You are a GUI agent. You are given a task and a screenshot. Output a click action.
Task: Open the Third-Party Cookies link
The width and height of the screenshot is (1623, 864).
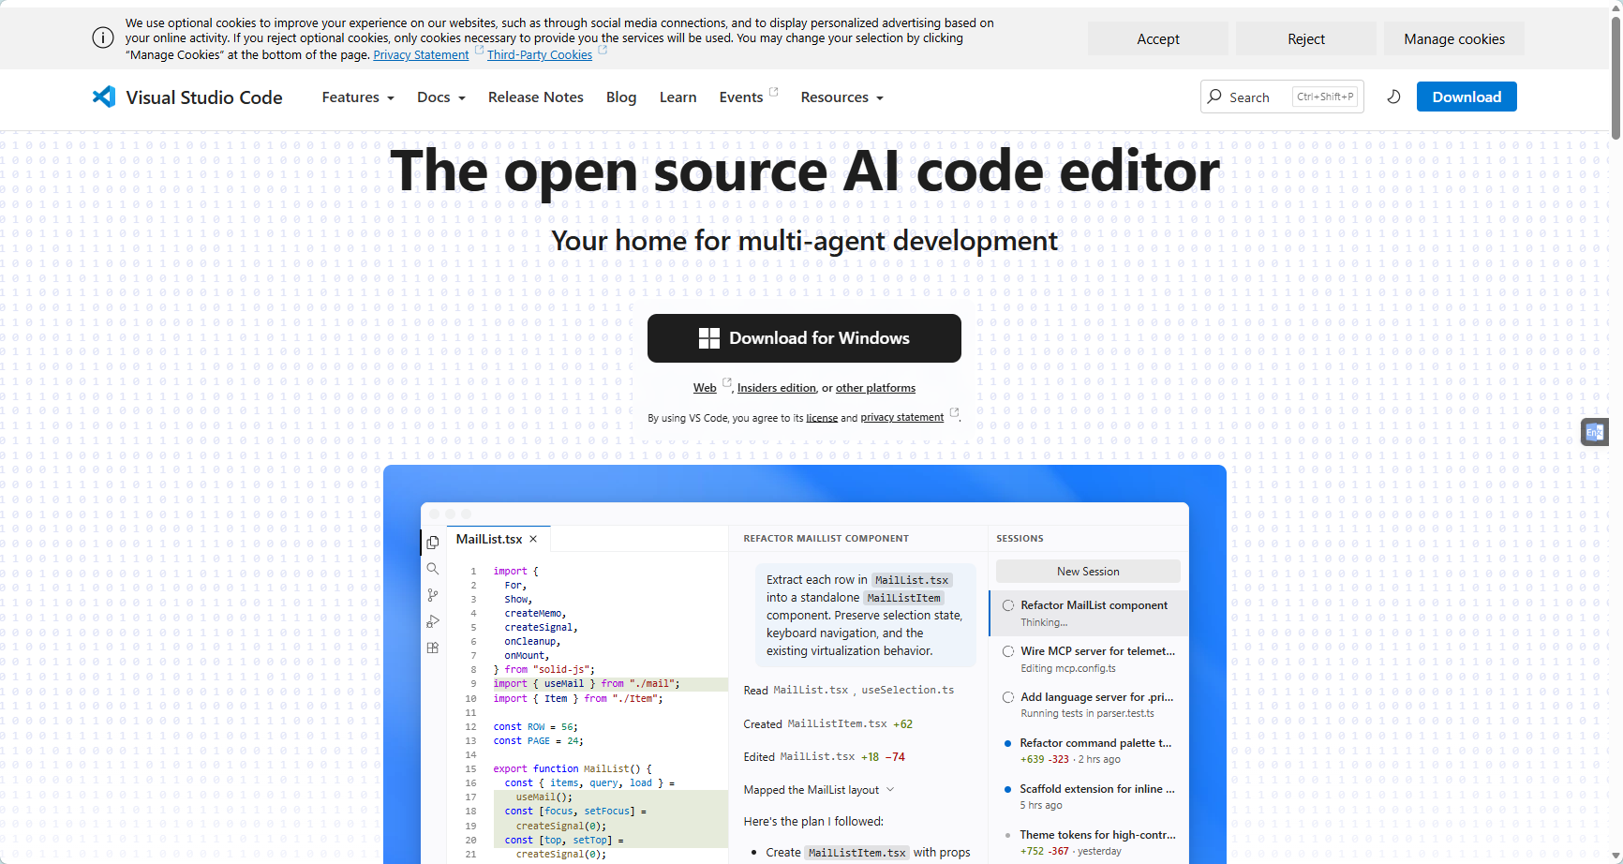pyautogui.click(x=540, y=55)
